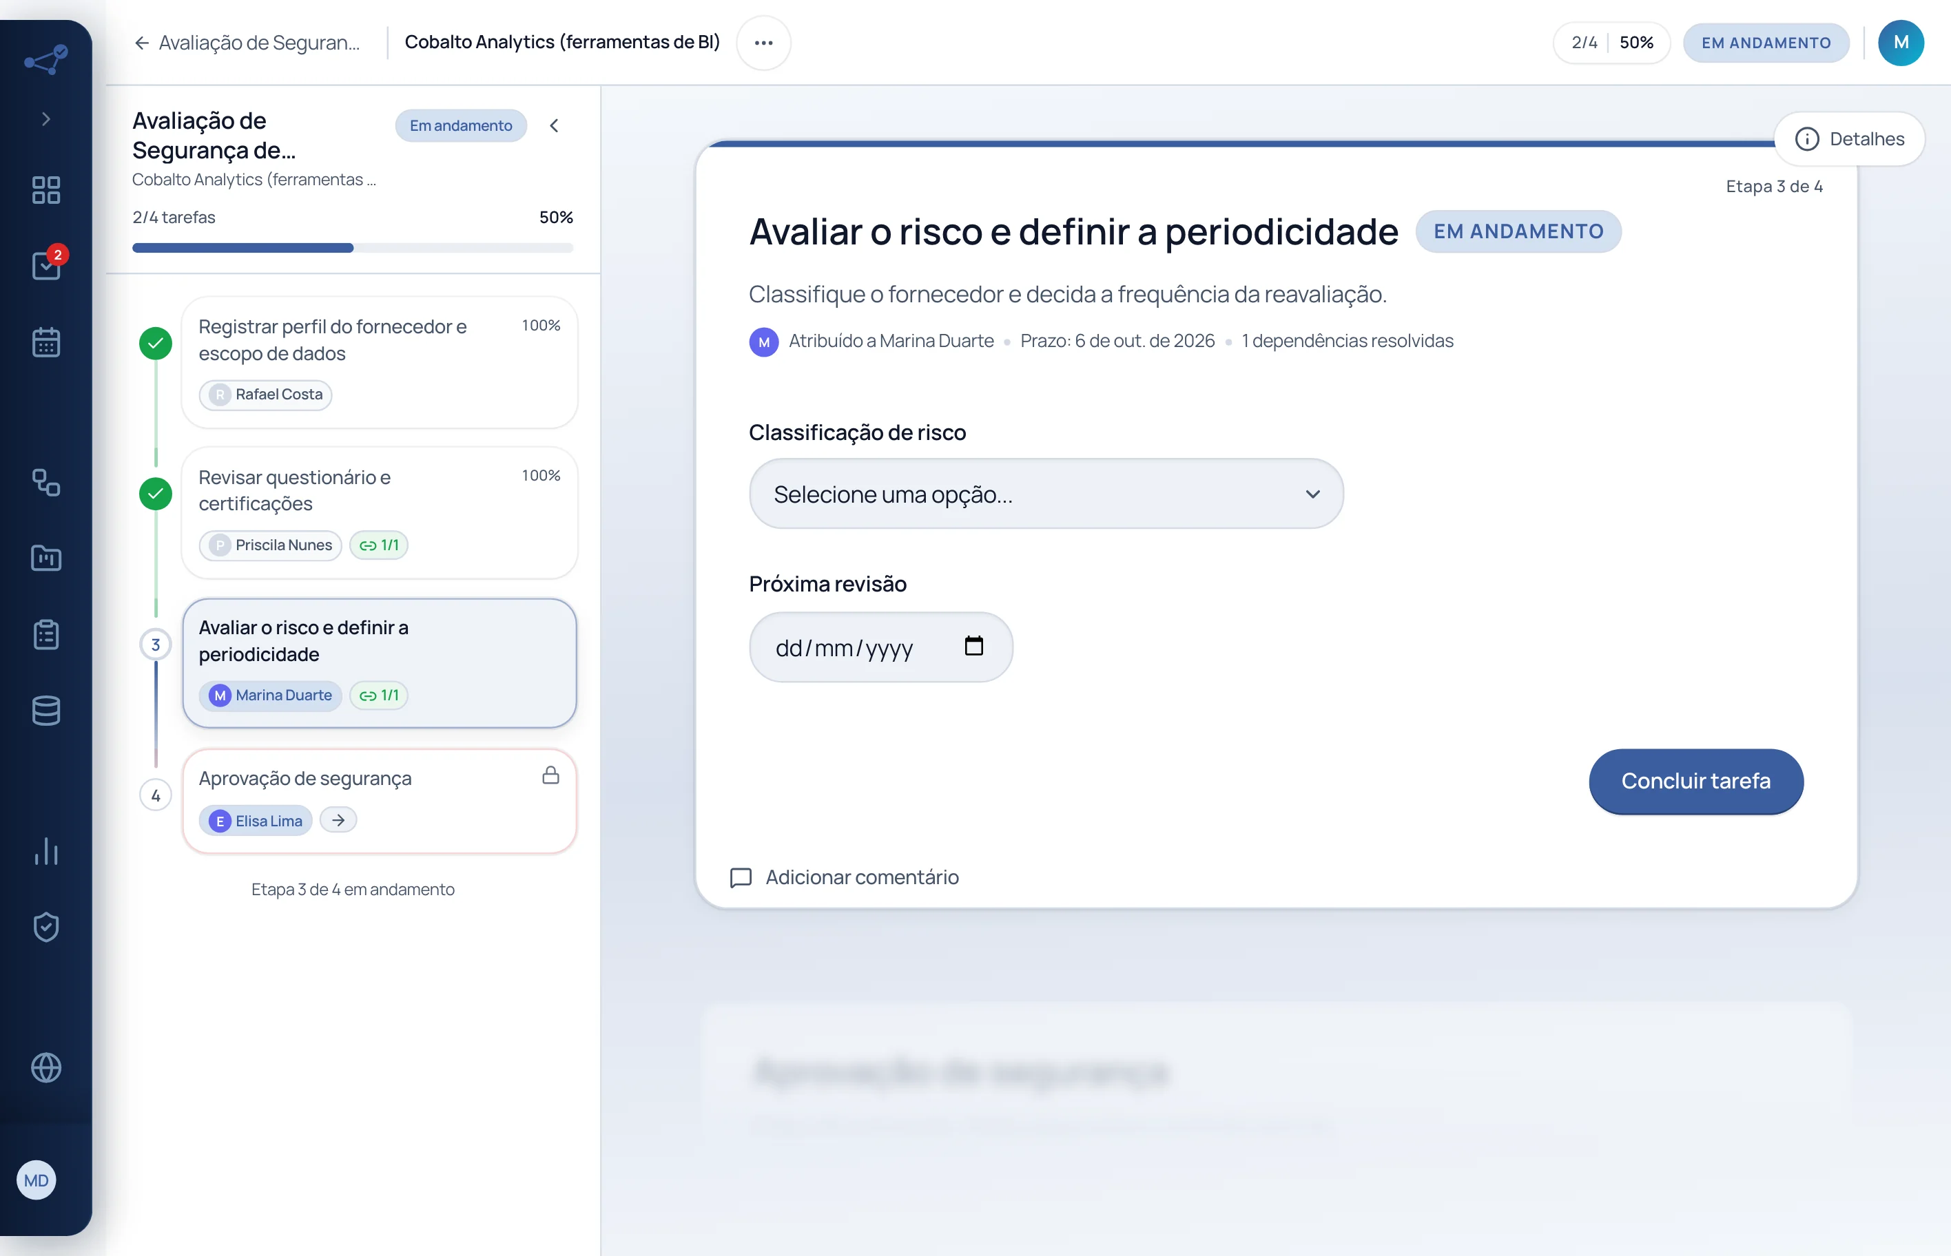Click the 2/4 50% progress indicator in header
Image resolution: width=1951 pixels, height=1256 pixels.
(1611, 43)
